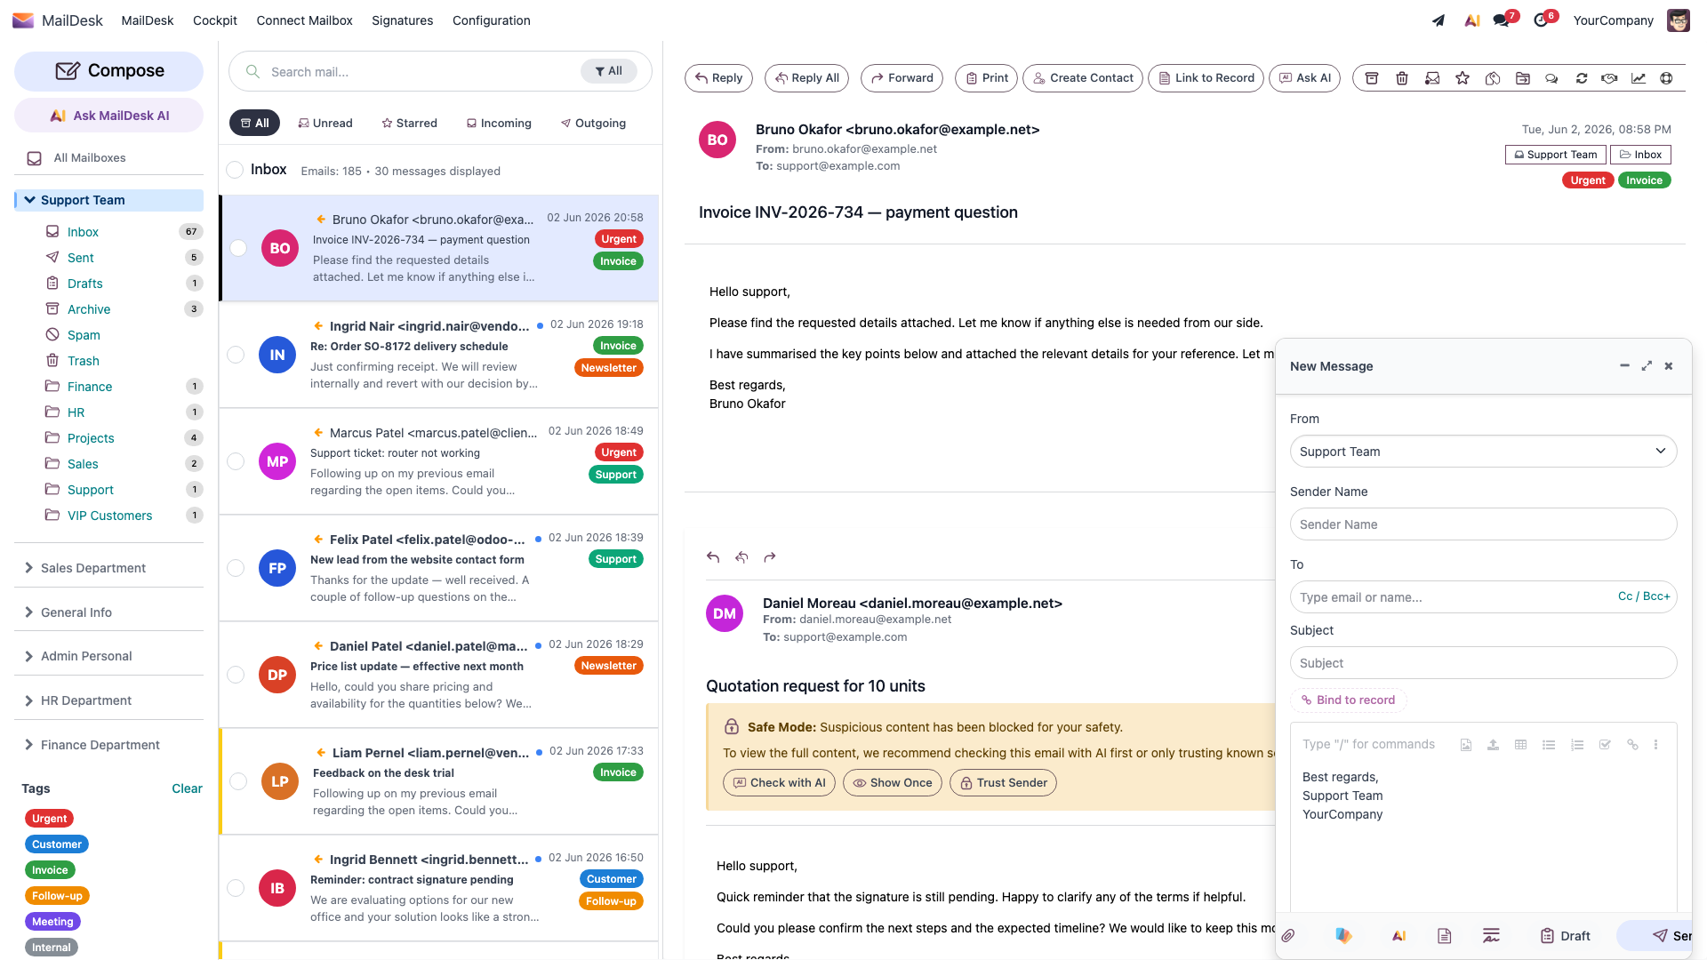The width and height of the screenshot is (1707, 960).
Task: Click the lifebuoy helpdesk toolbar icon
Action: pyautogui.click(x=1667, y=78)
